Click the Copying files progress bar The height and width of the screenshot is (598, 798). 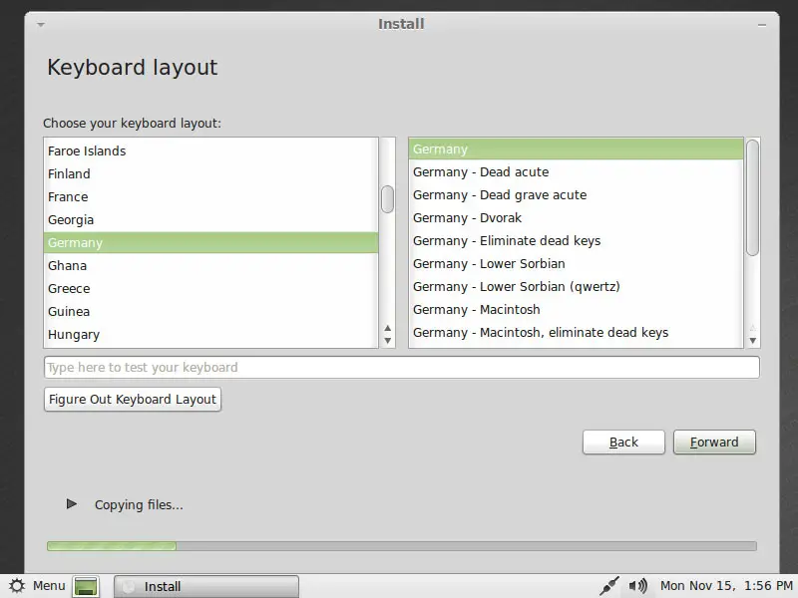pyautogui.click(x=402, y=546)
